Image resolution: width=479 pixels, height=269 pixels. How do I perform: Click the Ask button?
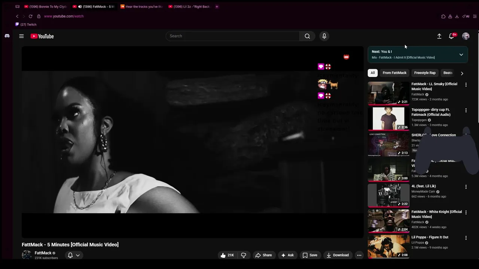pos(287,255)
